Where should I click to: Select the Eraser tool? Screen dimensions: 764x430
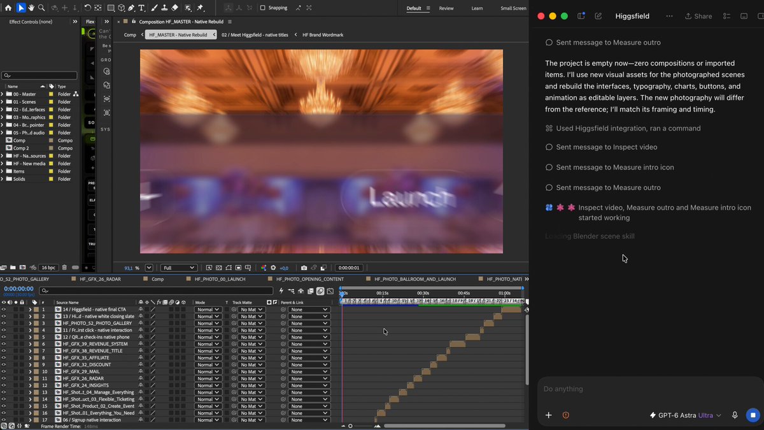click(174, 8)
